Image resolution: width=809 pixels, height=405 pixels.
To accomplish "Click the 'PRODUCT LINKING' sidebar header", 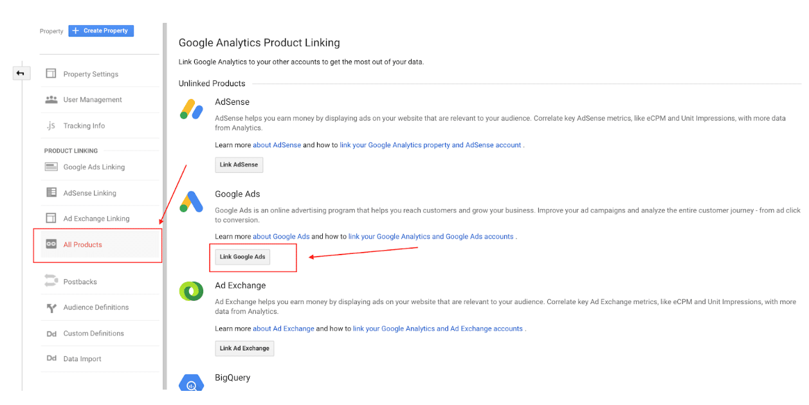I will pyautogui.click(x=71, y=151).
